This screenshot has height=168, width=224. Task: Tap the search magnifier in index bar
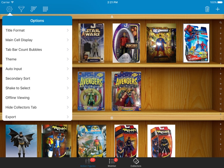tap(221, 23)
